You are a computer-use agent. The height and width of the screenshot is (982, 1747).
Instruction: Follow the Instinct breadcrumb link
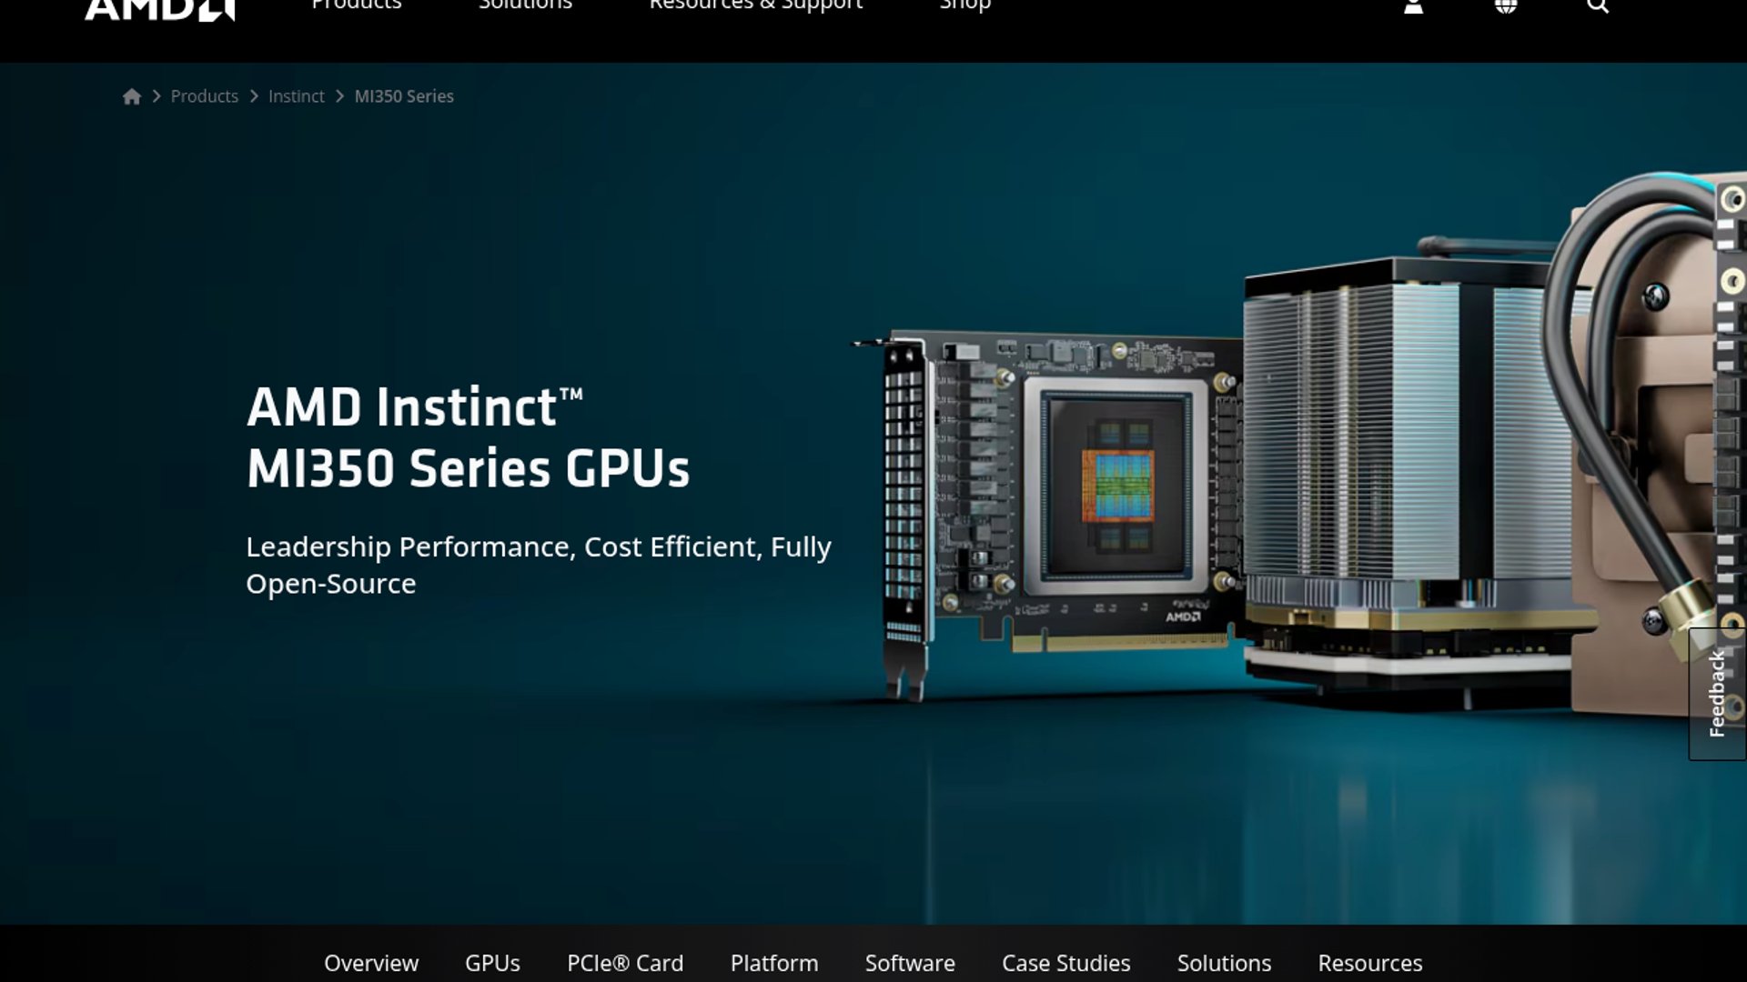click(297, 96)
